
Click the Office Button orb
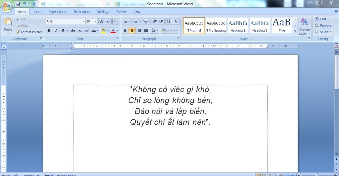pyautogui.click(x=7, y=7)
